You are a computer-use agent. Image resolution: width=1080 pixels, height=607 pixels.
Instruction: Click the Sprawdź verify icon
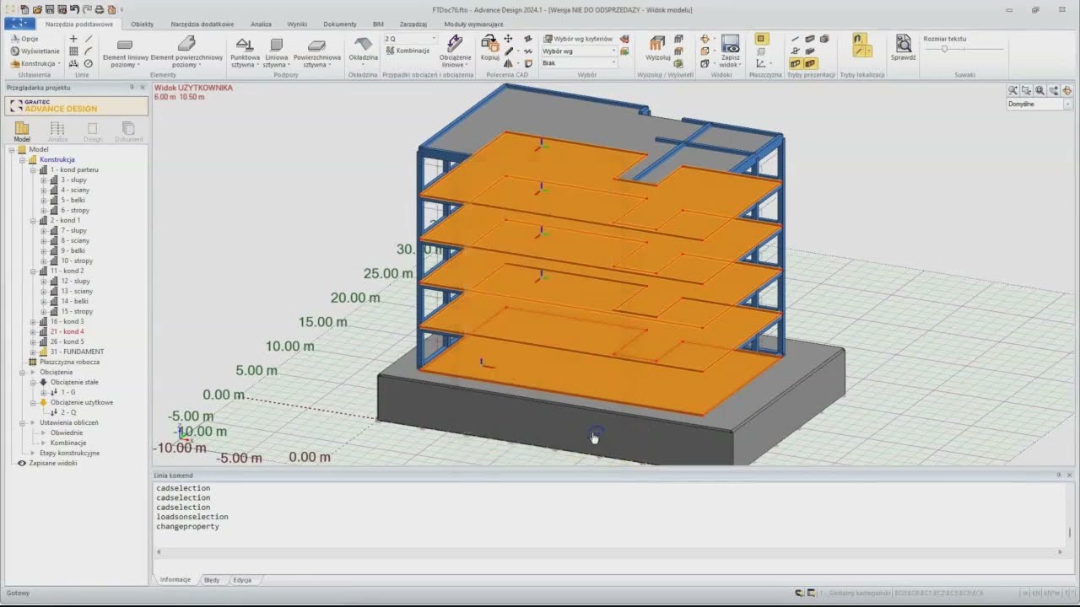(x=903, y=48)
